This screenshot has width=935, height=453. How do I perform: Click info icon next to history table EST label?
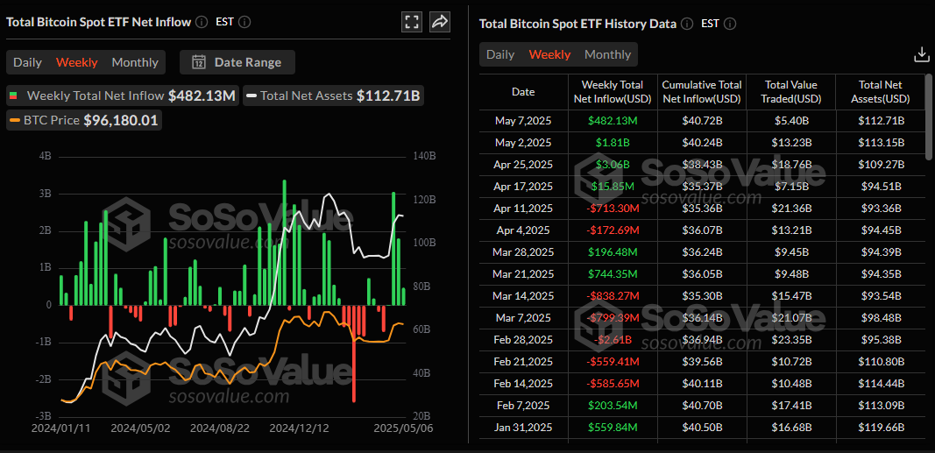click(730, 24)
